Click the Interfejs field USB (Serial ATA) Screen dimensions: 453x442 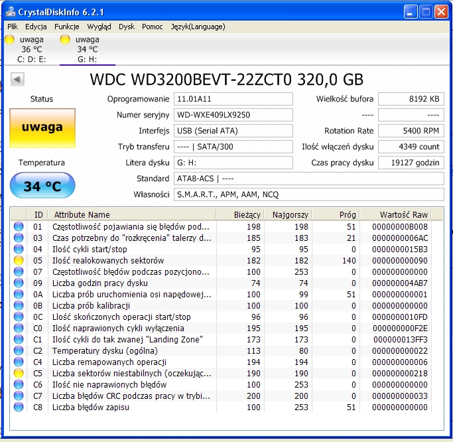coord(233,131)
